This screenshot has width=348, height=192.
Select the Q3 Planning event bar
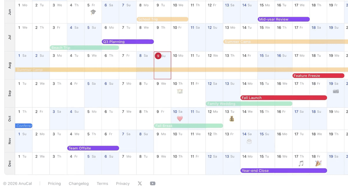128,42
